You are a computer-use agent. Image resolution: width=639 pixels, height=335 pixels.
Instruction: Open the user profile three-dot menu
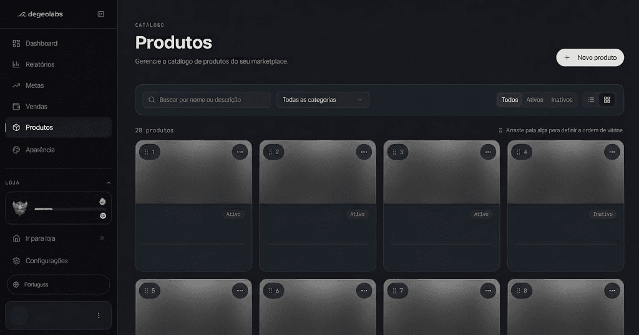[x=99, y=316]
